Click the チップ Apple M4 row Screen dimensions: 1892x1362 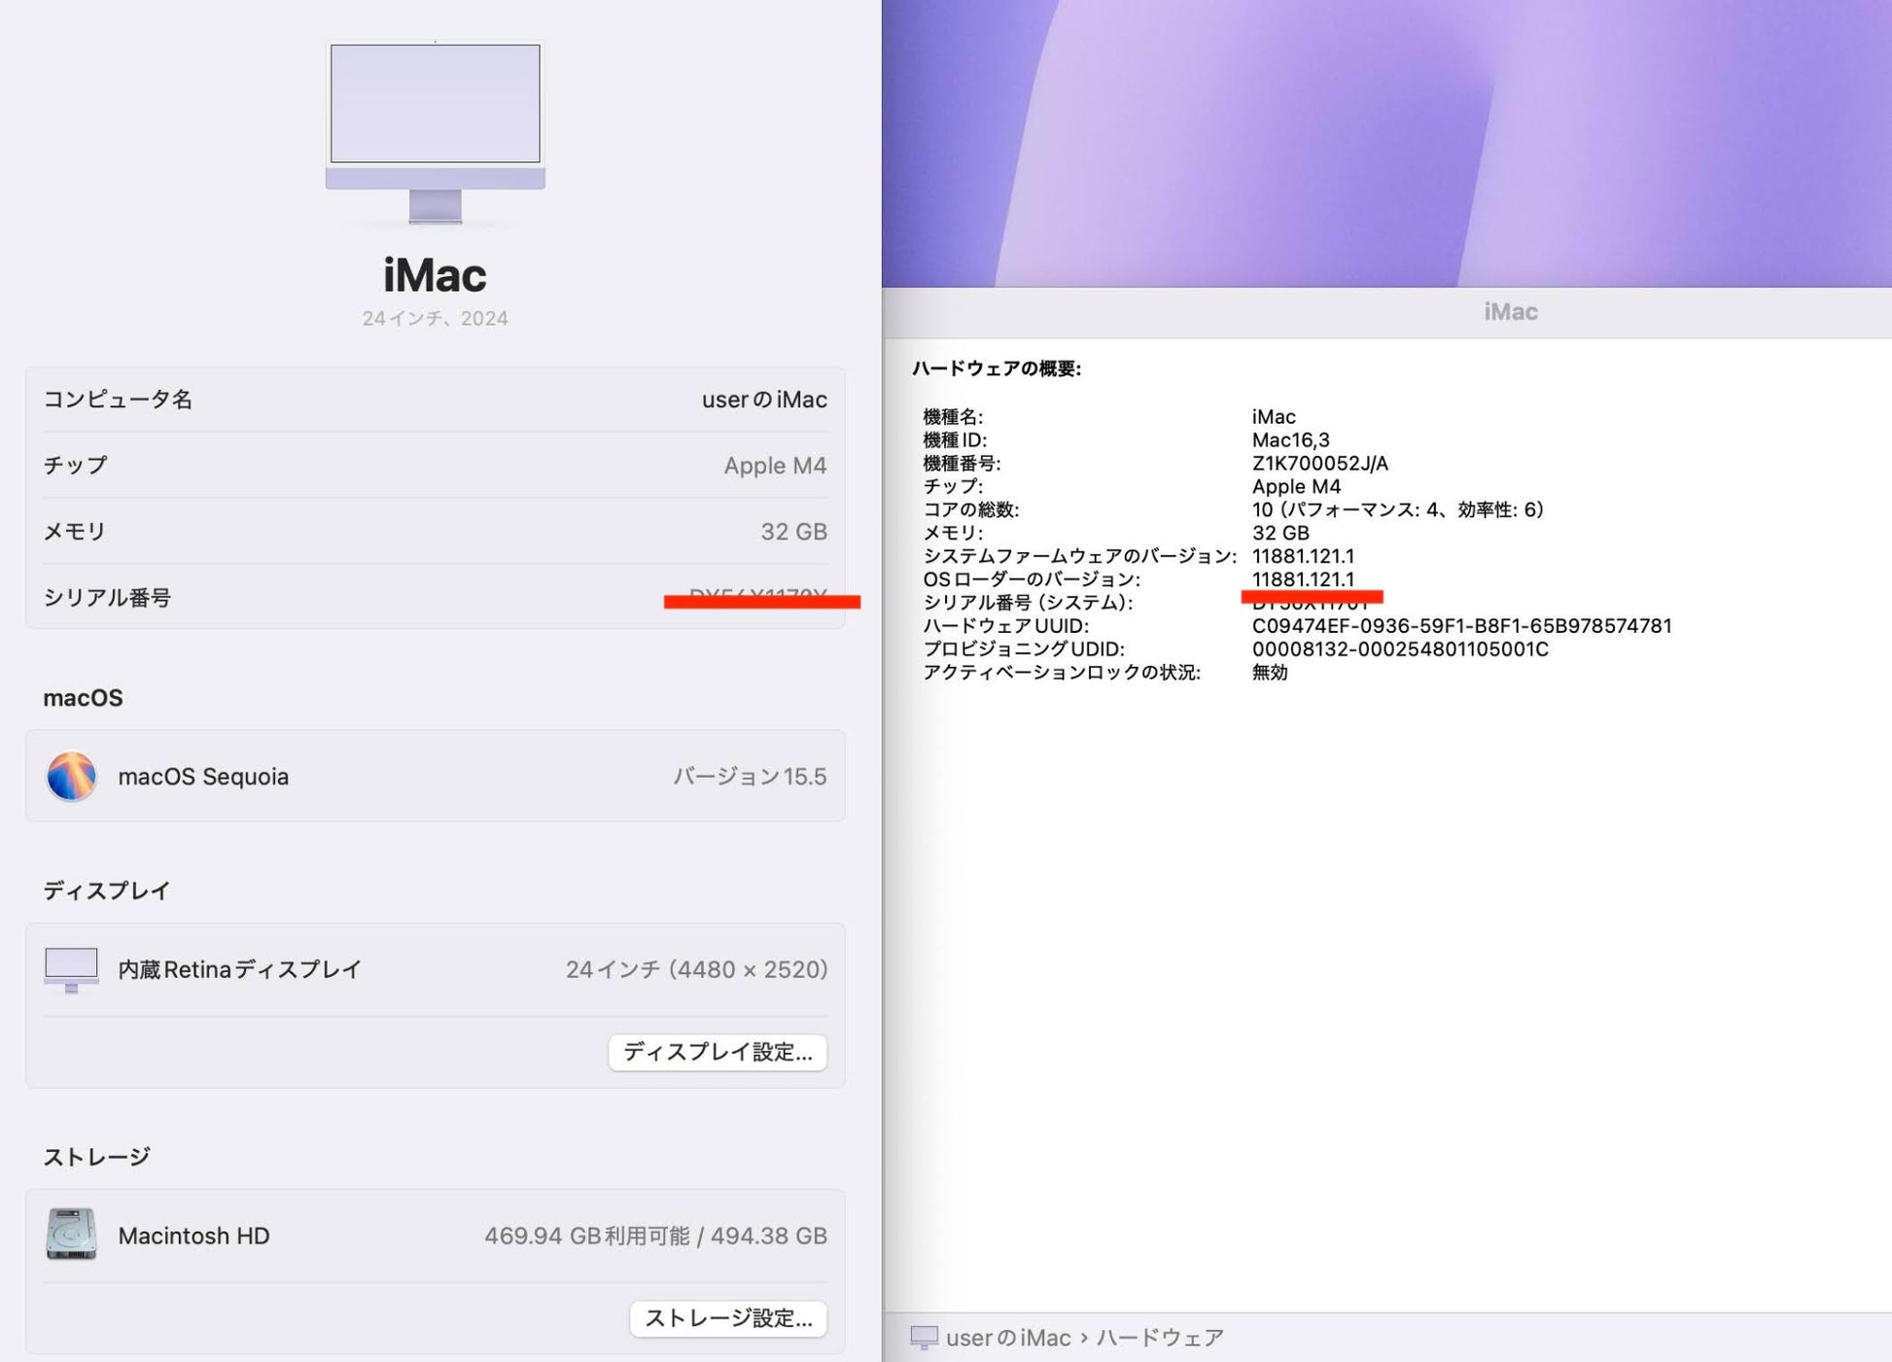(x=435, y=466)
